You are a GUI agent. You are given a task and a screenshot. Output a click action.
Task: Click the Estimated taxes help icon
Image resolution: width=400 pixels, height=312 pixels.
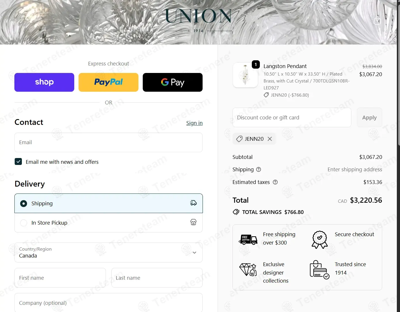(x=275, y=182)
